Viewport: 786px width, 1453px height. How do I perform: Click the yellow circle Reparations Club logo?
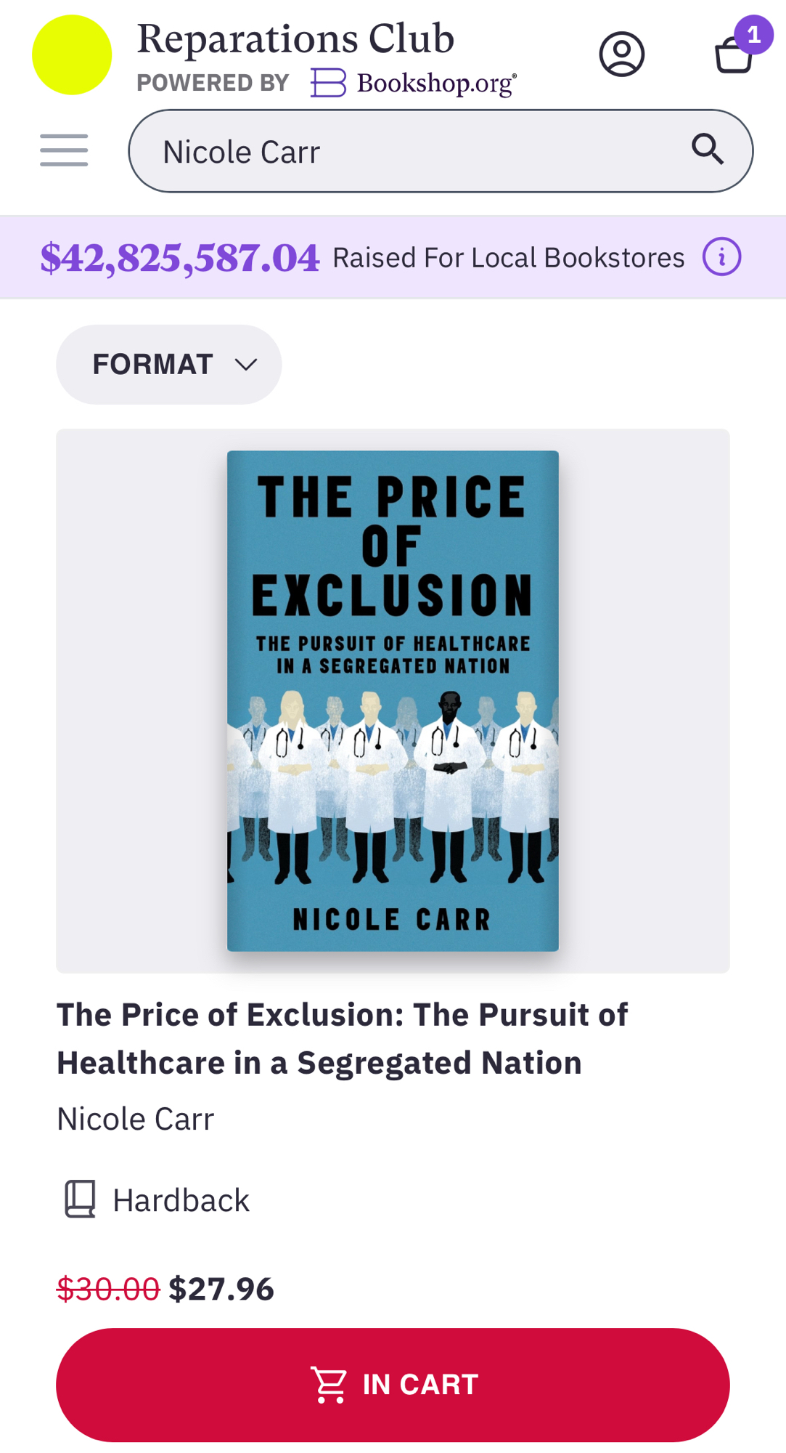tap(72, 55)
